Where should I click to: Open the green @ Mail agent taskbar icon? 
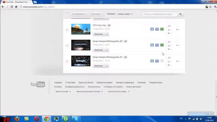[66, 119]
